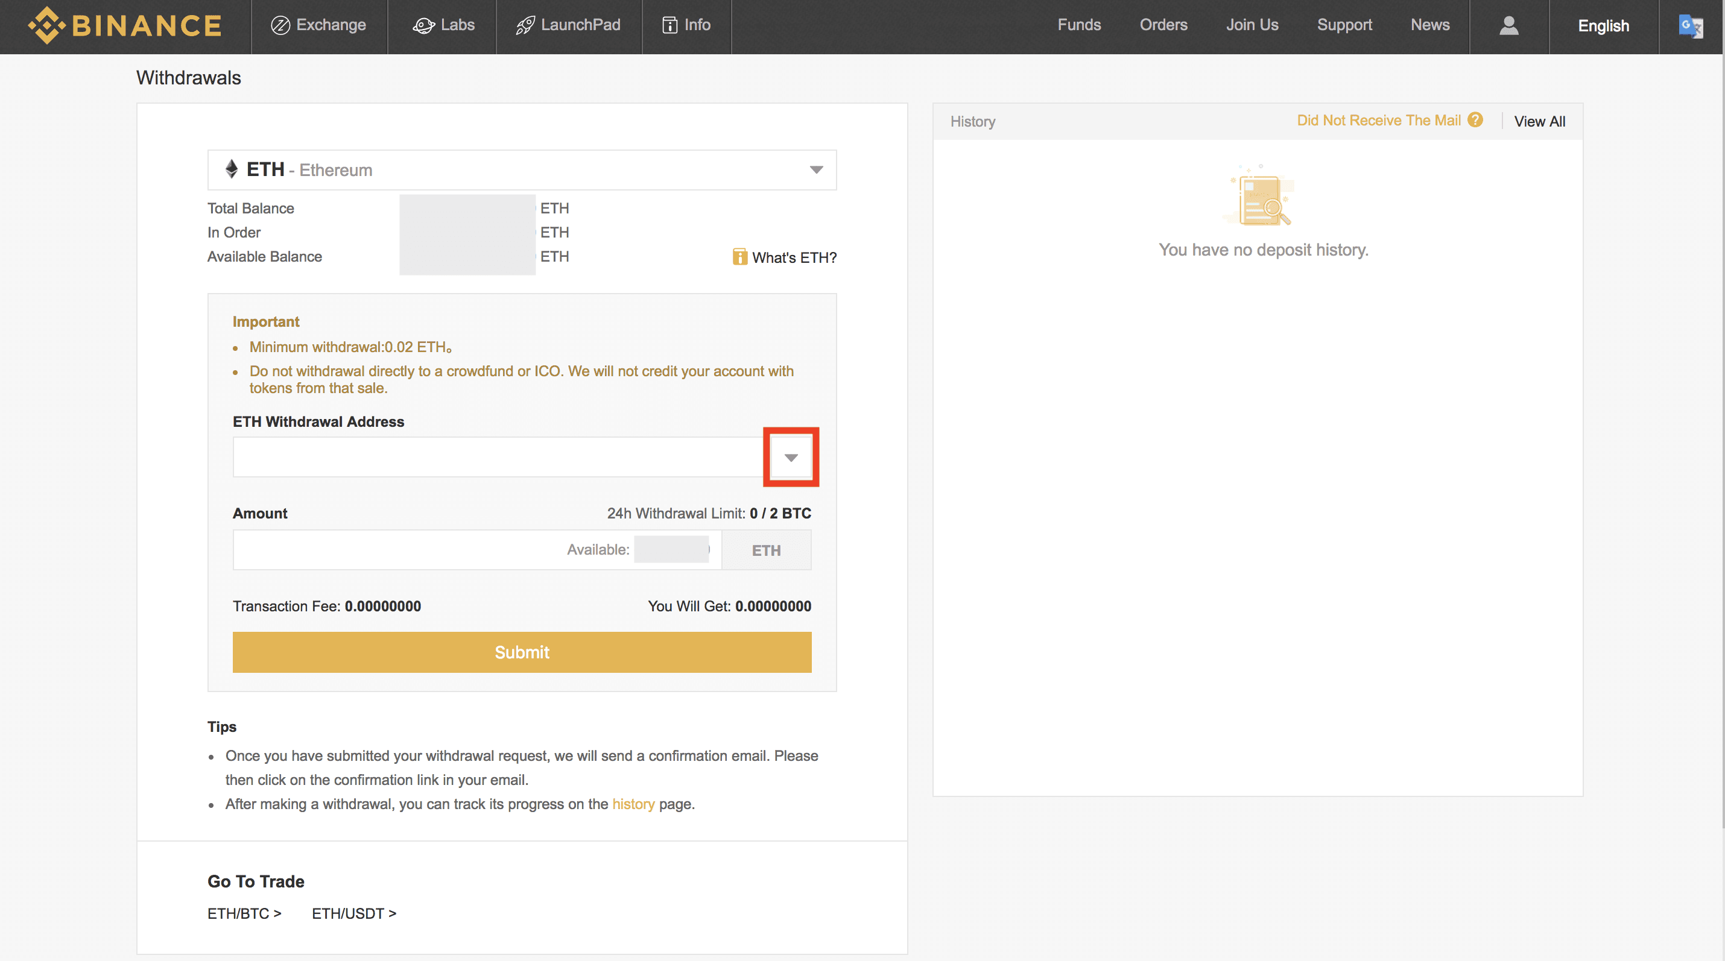1725x961 pixels.
Task: Open the ETH/USDT trade link
Action: pos(353,913)
